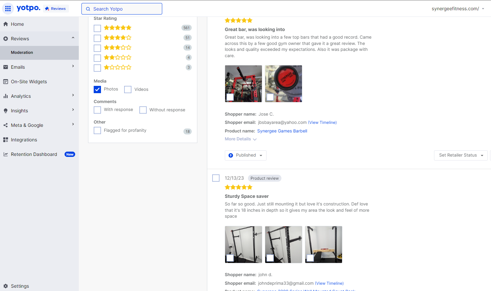
Task: Select barbell end-cap photo checkbox
Action: 270,97
